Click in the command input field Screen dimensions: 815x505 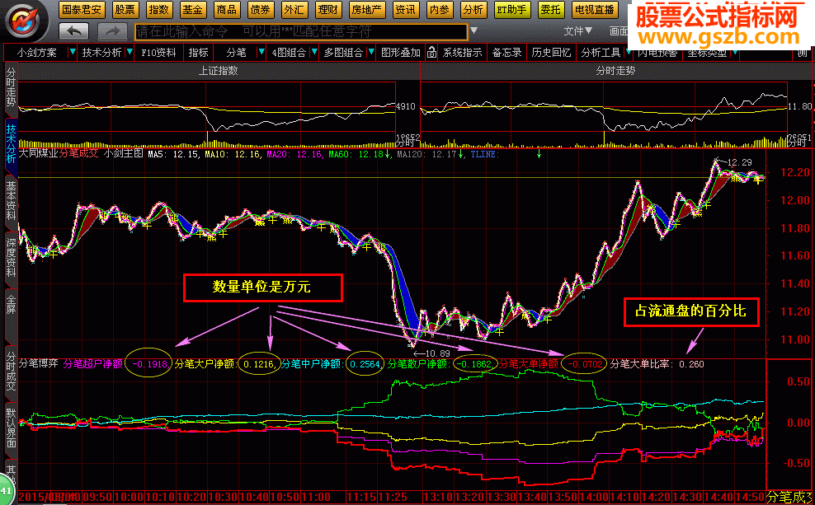click(x=301, y=31)
